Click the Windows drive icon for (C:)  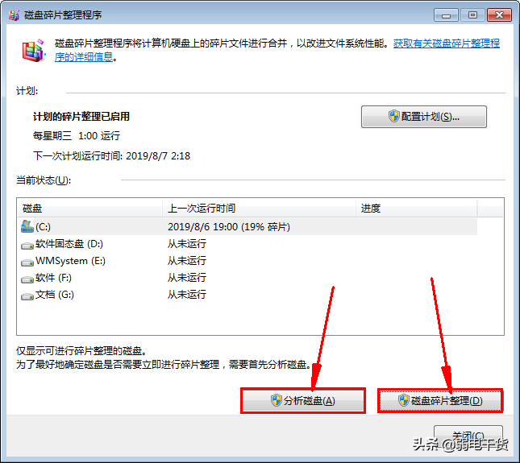click(x=27, y=226)
